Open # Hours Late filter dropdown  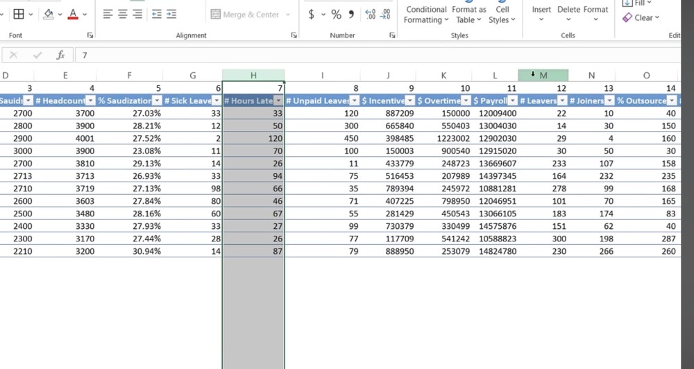[x=278, y=101]
